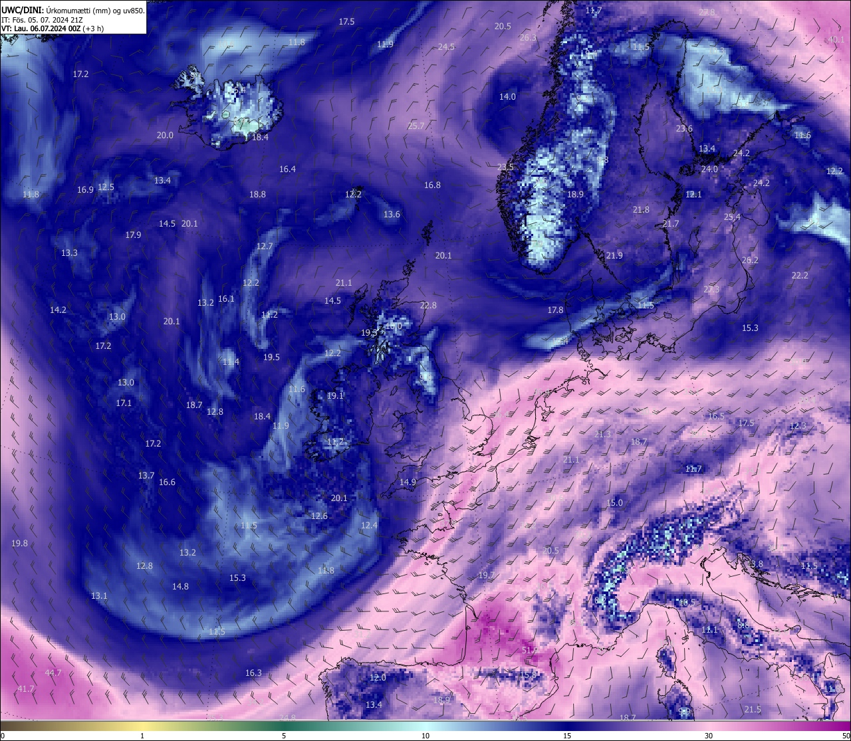
Task: Click the 12.7 value on the map
Action: [x=265, y=247]
